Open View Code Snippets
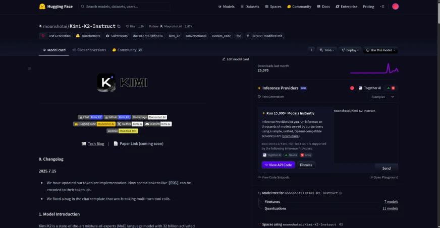This screenshot has height=228, width=440. [273, 177]
